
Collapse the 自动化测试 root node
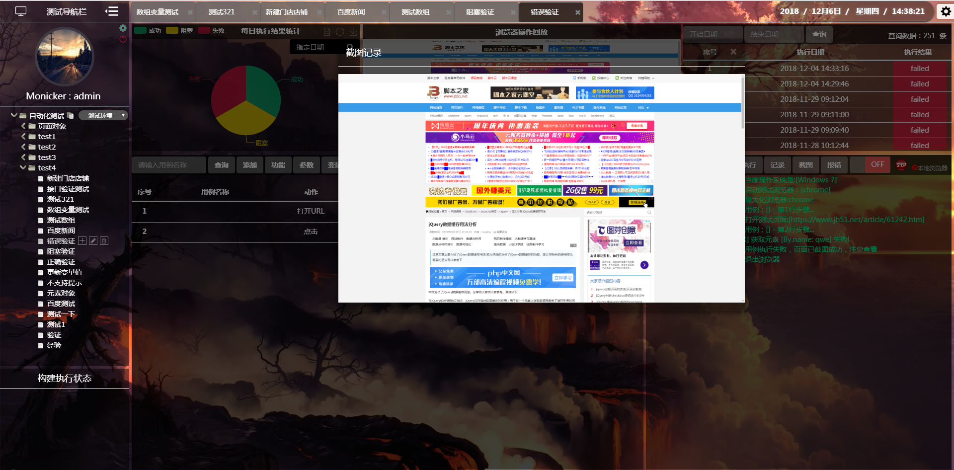tap(14, 115)
